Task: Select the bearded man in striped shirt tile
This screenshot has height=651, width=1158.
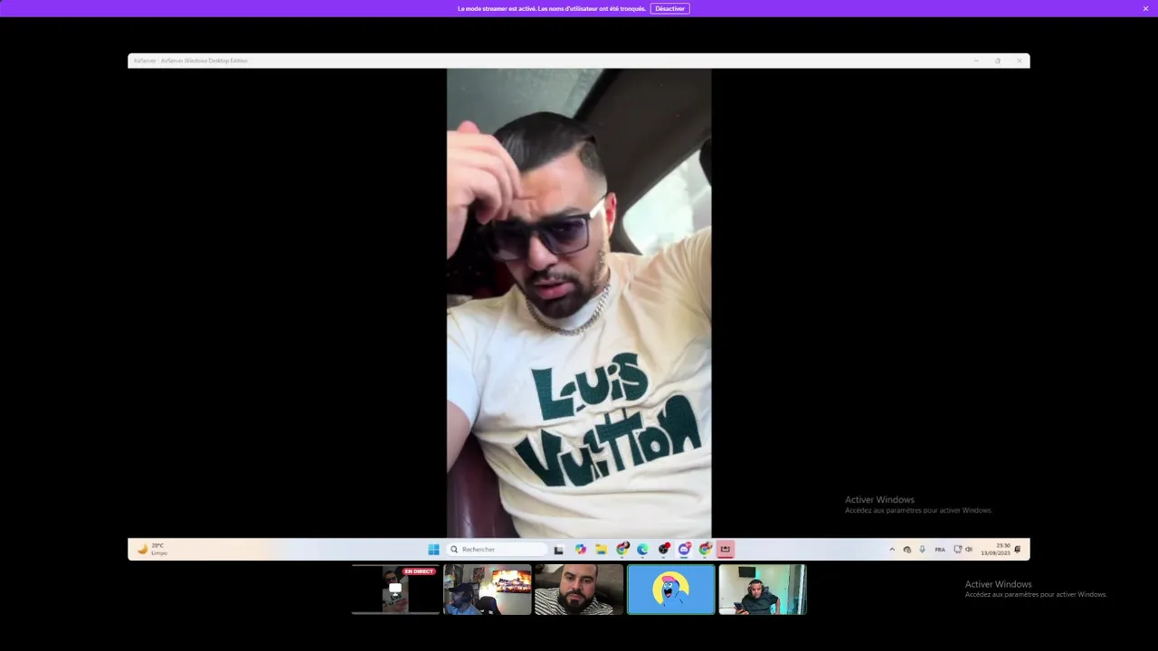Action: pyautogui.click(x=579, y=590)
